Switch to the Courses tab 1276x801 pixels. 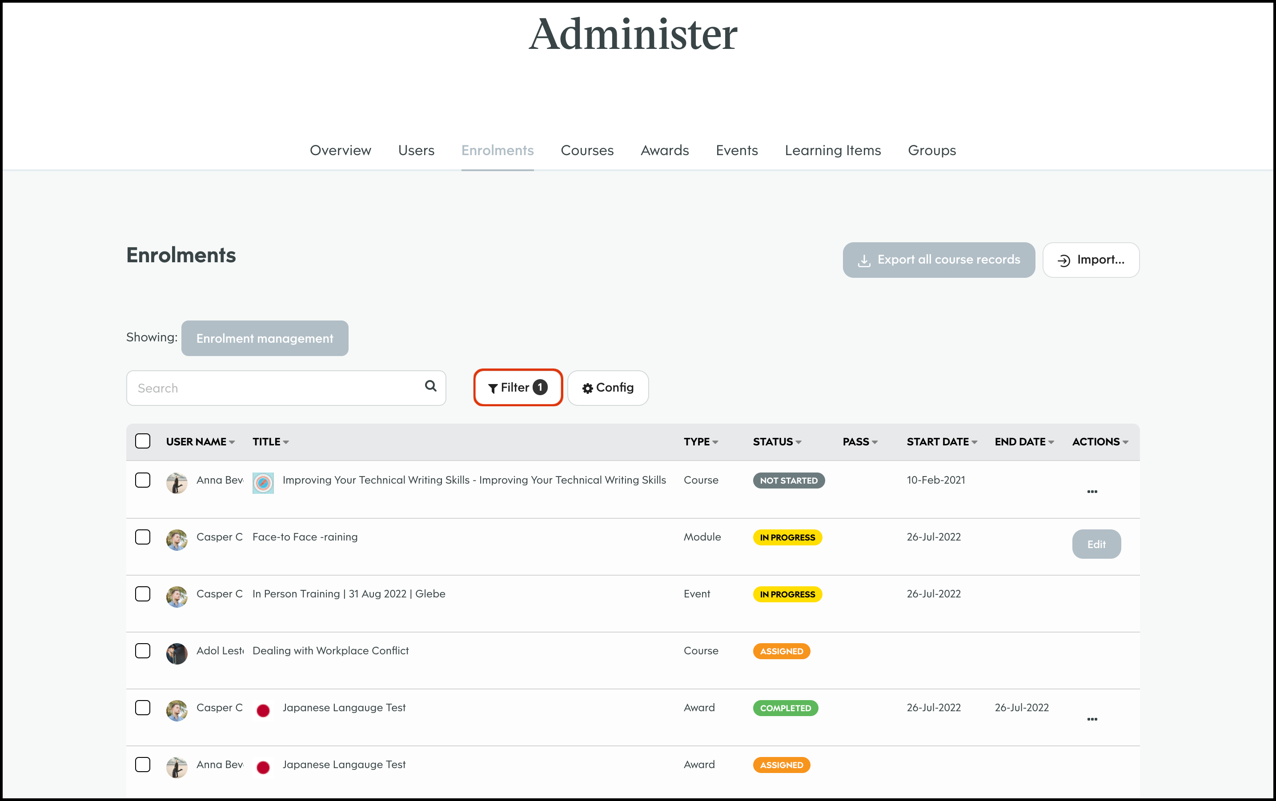pyautogui.click(x=586, y=150)
